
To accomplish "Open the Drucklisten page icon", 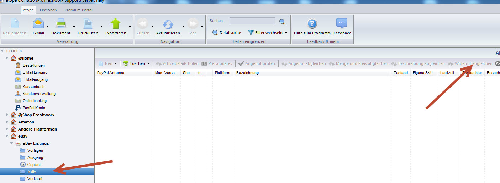I will [88, 24].
